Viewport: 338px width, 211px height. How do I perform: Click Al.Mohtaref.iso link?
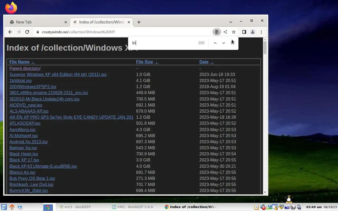pos(24,136)
